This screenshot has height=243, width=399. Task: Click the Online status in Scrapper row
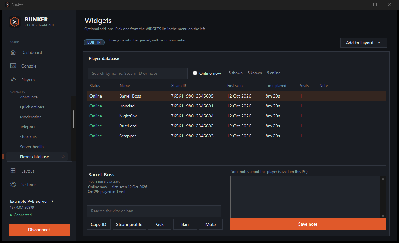[96, 136]
